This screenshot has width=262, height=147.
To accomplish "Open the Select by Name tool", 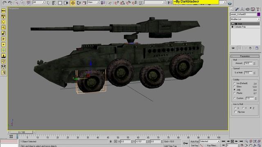I will [54, 2].
